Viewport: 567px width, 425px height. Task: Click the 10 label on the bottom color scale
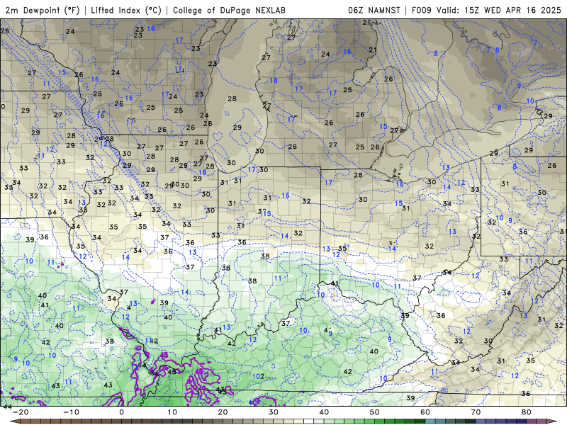[172, 412]
